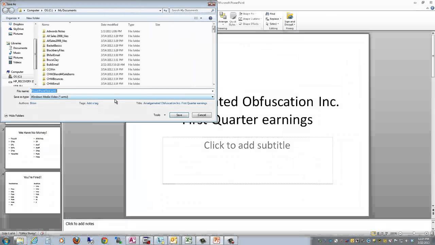
Task: Click Add a tag link
Action: pos(92,103)
